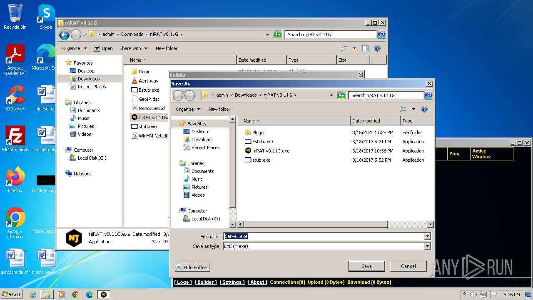Image resolution: width=533 pixels, height=300 pixels.
Task: Click Internet Explorer icon on taskbar
Action: [x=33, y=295]
